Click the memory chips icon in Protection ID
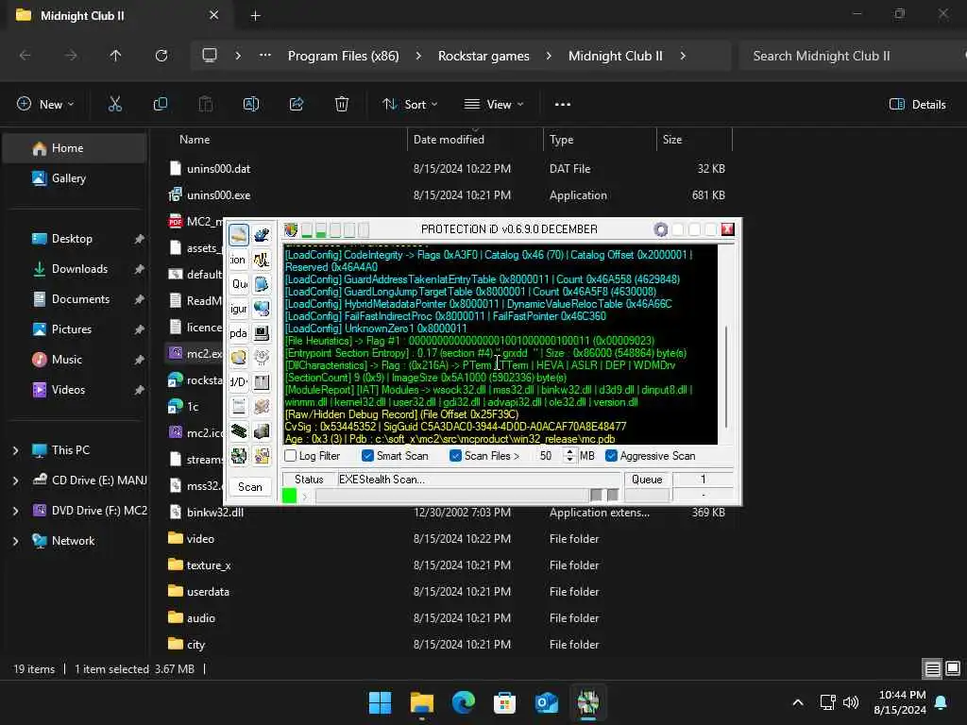967x725 pixels. 239,430
